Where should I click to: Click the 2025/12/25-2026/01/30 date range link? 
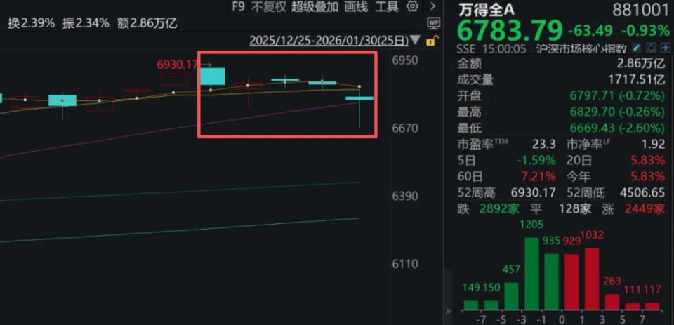click(x=329, y=41)
